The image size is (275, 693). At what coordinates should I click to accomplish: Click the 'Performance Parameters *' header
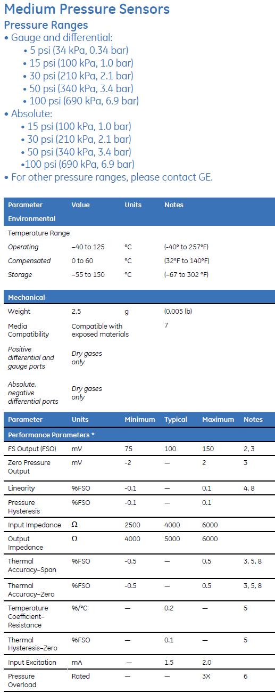click(51, 435)
